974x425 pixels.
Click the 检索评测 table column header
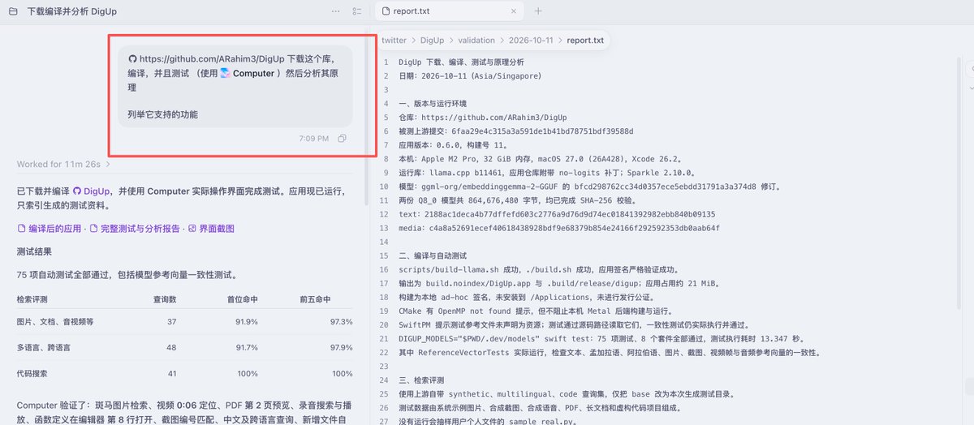[34, 299]
